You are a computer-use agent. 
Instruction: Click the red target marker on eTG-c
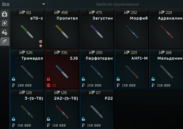click(41, 46)
